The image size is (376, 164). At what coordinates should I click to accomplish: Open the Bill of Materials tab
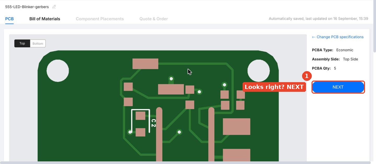[45, 19]
